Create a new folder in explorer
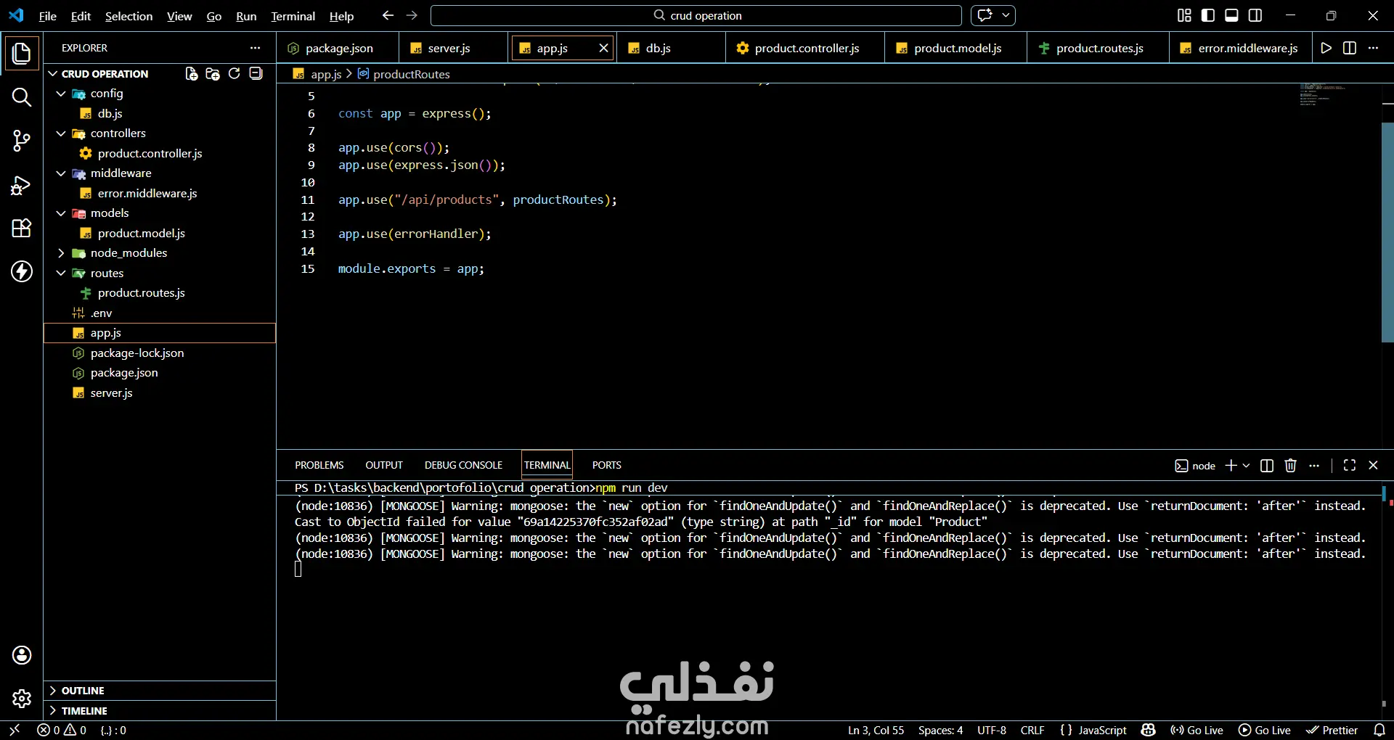The image size is (1394, 740). pyautogui.click(x=213, y=74)
